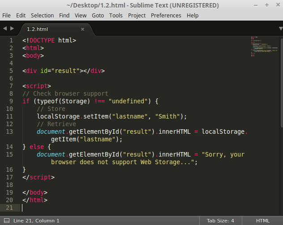Screen dimensions: 283x225
Task: Click the opening html tag on line 2
Action: [33, 48]
